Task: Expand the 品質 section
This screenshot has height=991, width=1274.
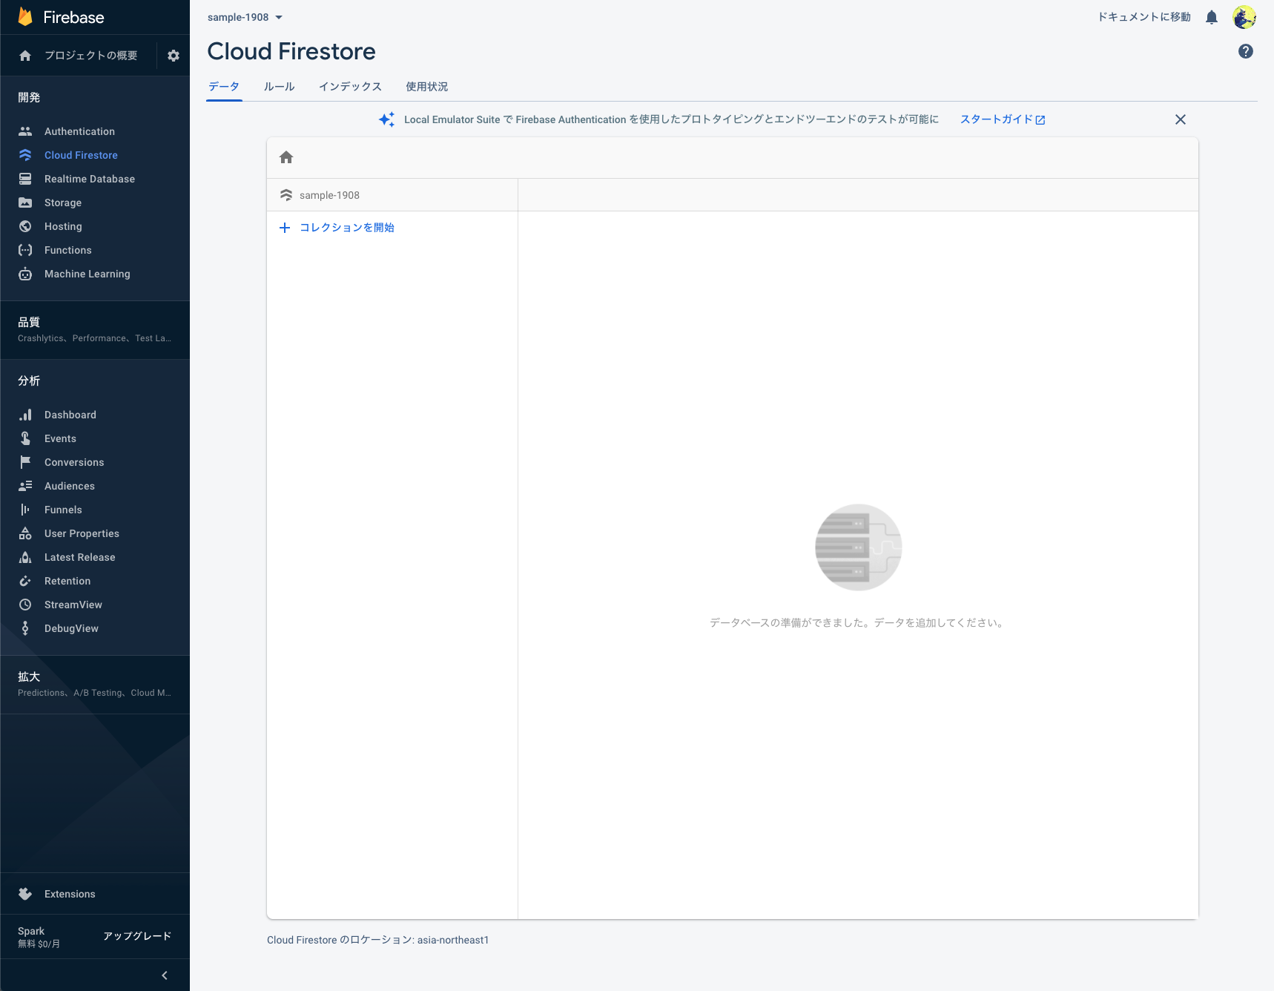Action: [x=95, y=329]
